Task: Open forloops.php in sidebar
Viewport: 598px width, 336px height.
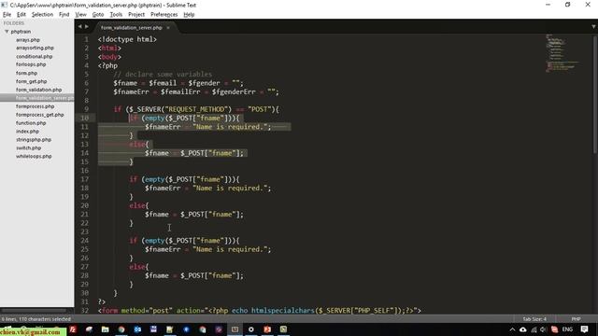Action: (x=31, y=64)
